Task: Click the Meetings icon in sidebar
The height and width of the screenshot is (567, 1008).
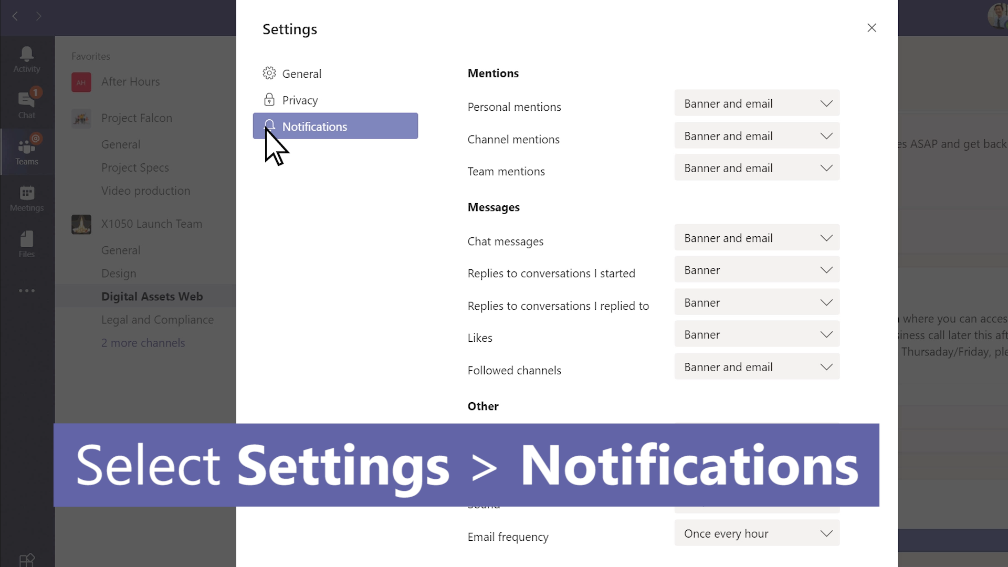Action: (x=27, y=198)
